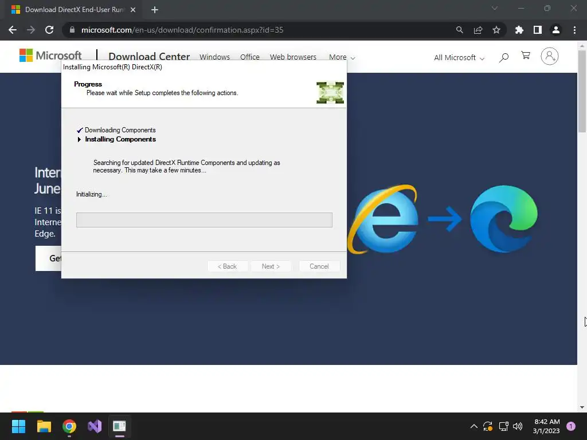Viewport: 587px width, 440px height.
Task: Click the volume speaker tray icon
Action: pos(518,426)
